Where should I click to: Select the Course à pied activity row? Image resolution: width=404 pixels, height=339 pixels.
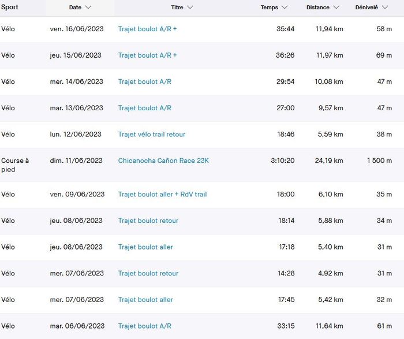tap(15, 165)
